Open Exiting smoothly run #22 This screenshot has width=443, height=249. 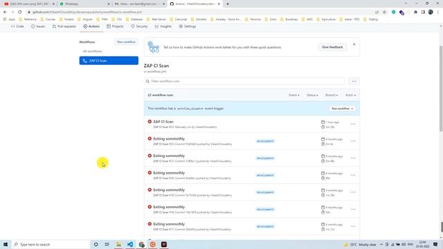[169, 138]
